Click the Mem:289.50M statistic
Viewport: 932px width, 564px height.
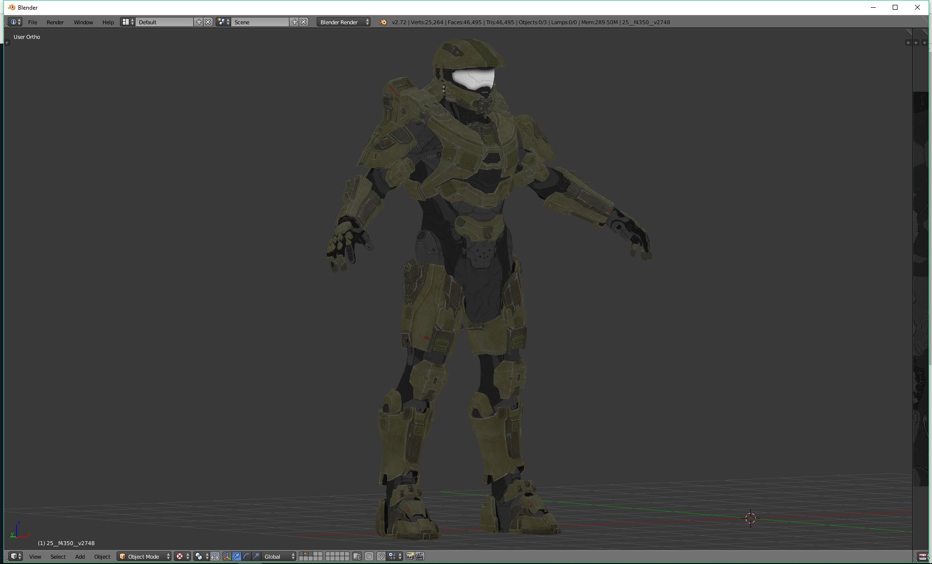tap(599, 22)
